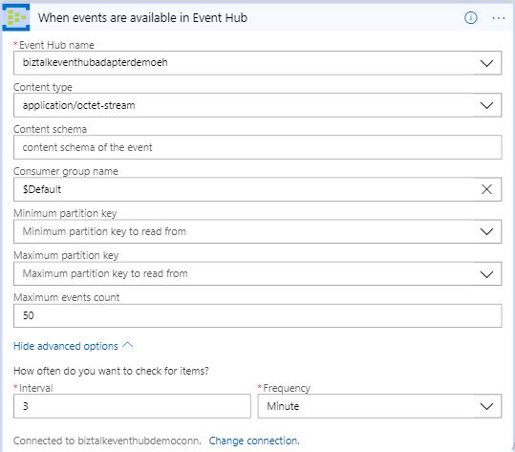Click the 'Connected to biztalkeventhubdemoconn.' text

(107, 441)
